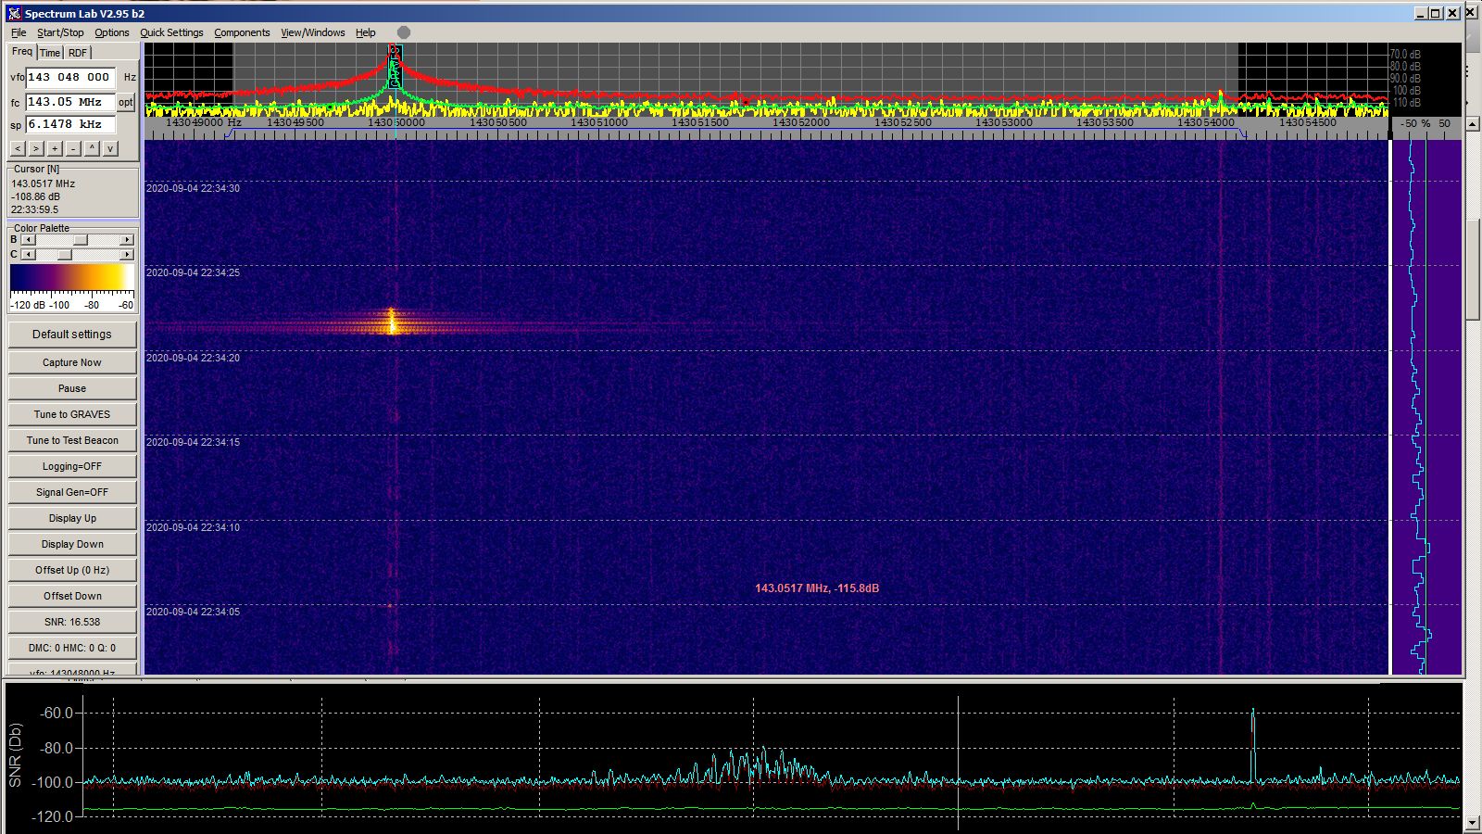Click the right vertical scrollbar thumb
1482x834 pixels.
pos(1472,269)
